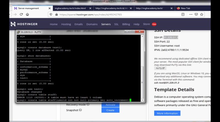Click the browser forward arrow
This screenshot has height=122, width=220.
15,15
